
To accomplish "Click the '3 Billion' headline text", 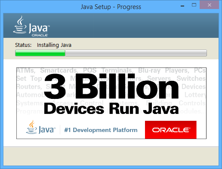I will (111, 86).
